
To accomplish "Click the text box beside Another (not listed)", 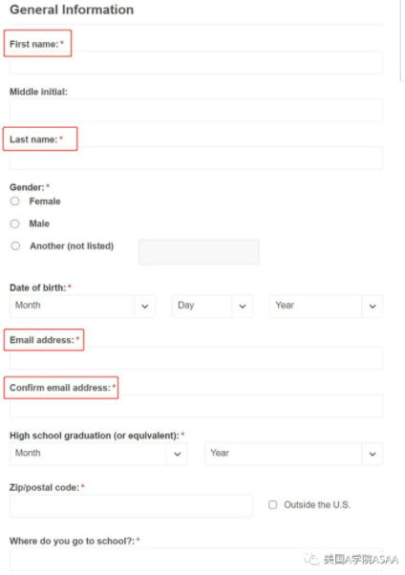I will [199, 252].
